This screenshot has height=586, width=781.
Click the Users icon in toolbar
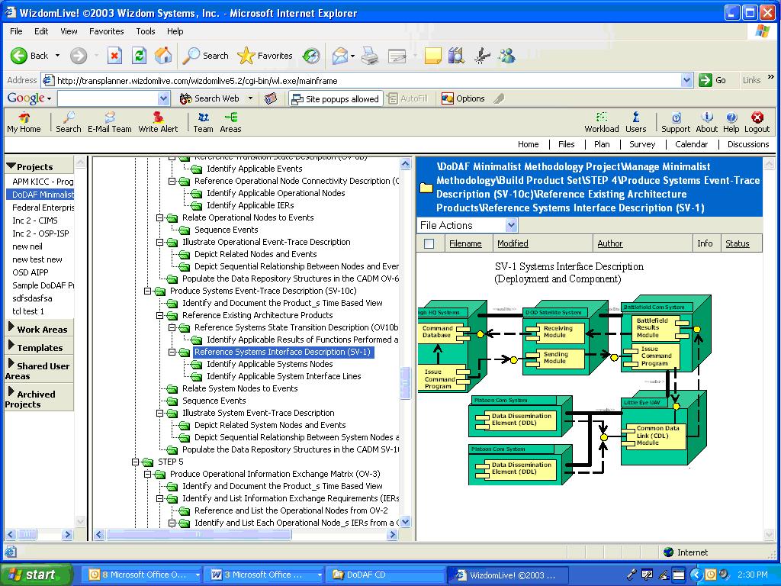635,122
